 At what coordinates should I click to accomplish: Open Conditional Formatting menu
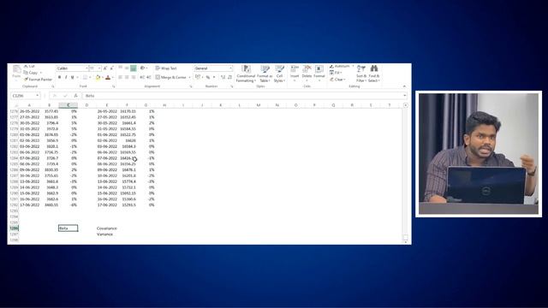(x=246, y=74)
